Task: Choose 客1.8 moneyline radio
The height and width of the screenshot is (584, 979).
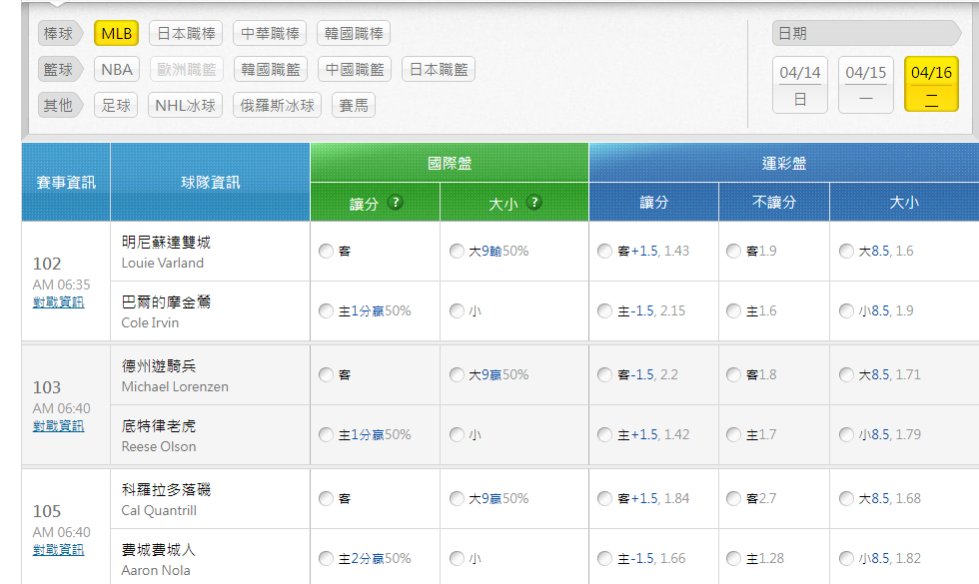Action: pyautogui.click(x=733, y=374)
